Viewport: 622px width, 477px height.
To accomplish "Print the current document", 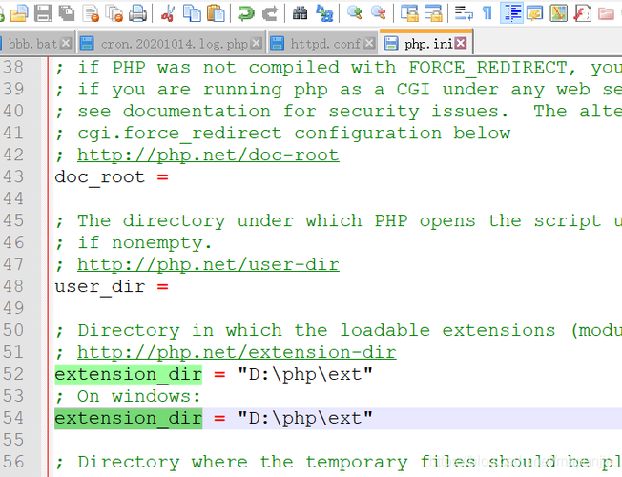I will pos(137,13).
